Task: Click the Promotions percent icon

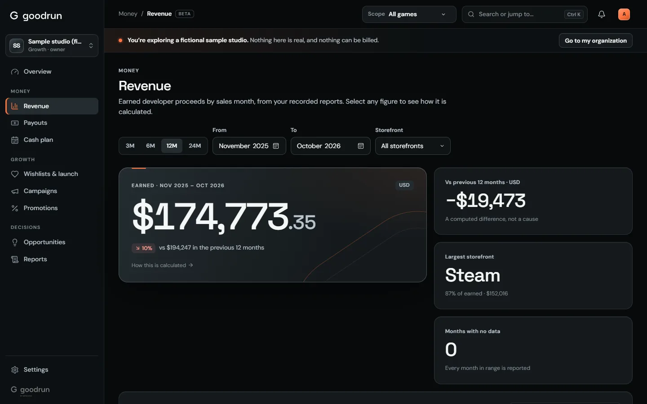Action: click(x=15, y=208)
